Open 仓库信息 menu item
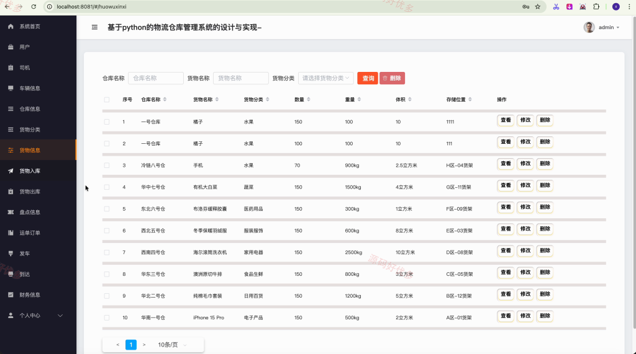 tap(38, 109)
